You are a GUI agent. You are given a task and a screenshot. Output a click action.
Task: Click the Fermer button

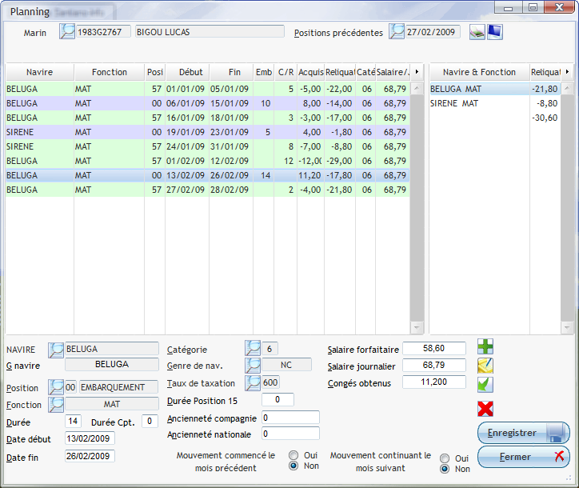[x=523, y=457]
